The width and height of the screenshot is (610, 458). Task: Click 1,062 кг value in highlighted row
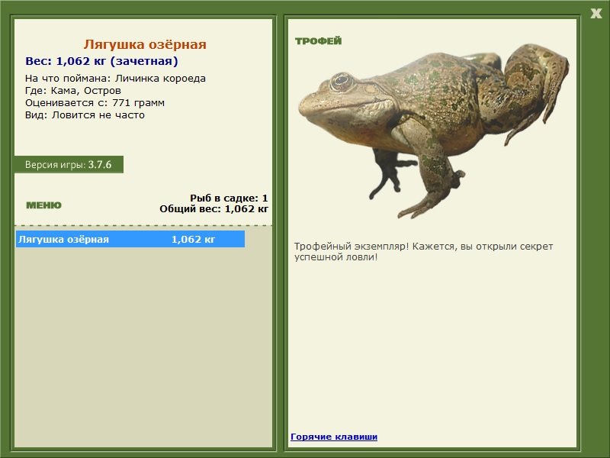point(193,239)
